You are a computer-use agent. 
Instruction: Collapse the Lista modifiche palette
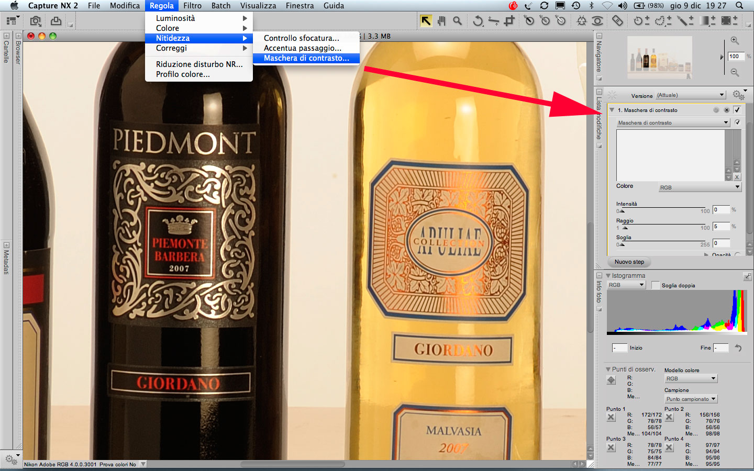pos(599,91)
